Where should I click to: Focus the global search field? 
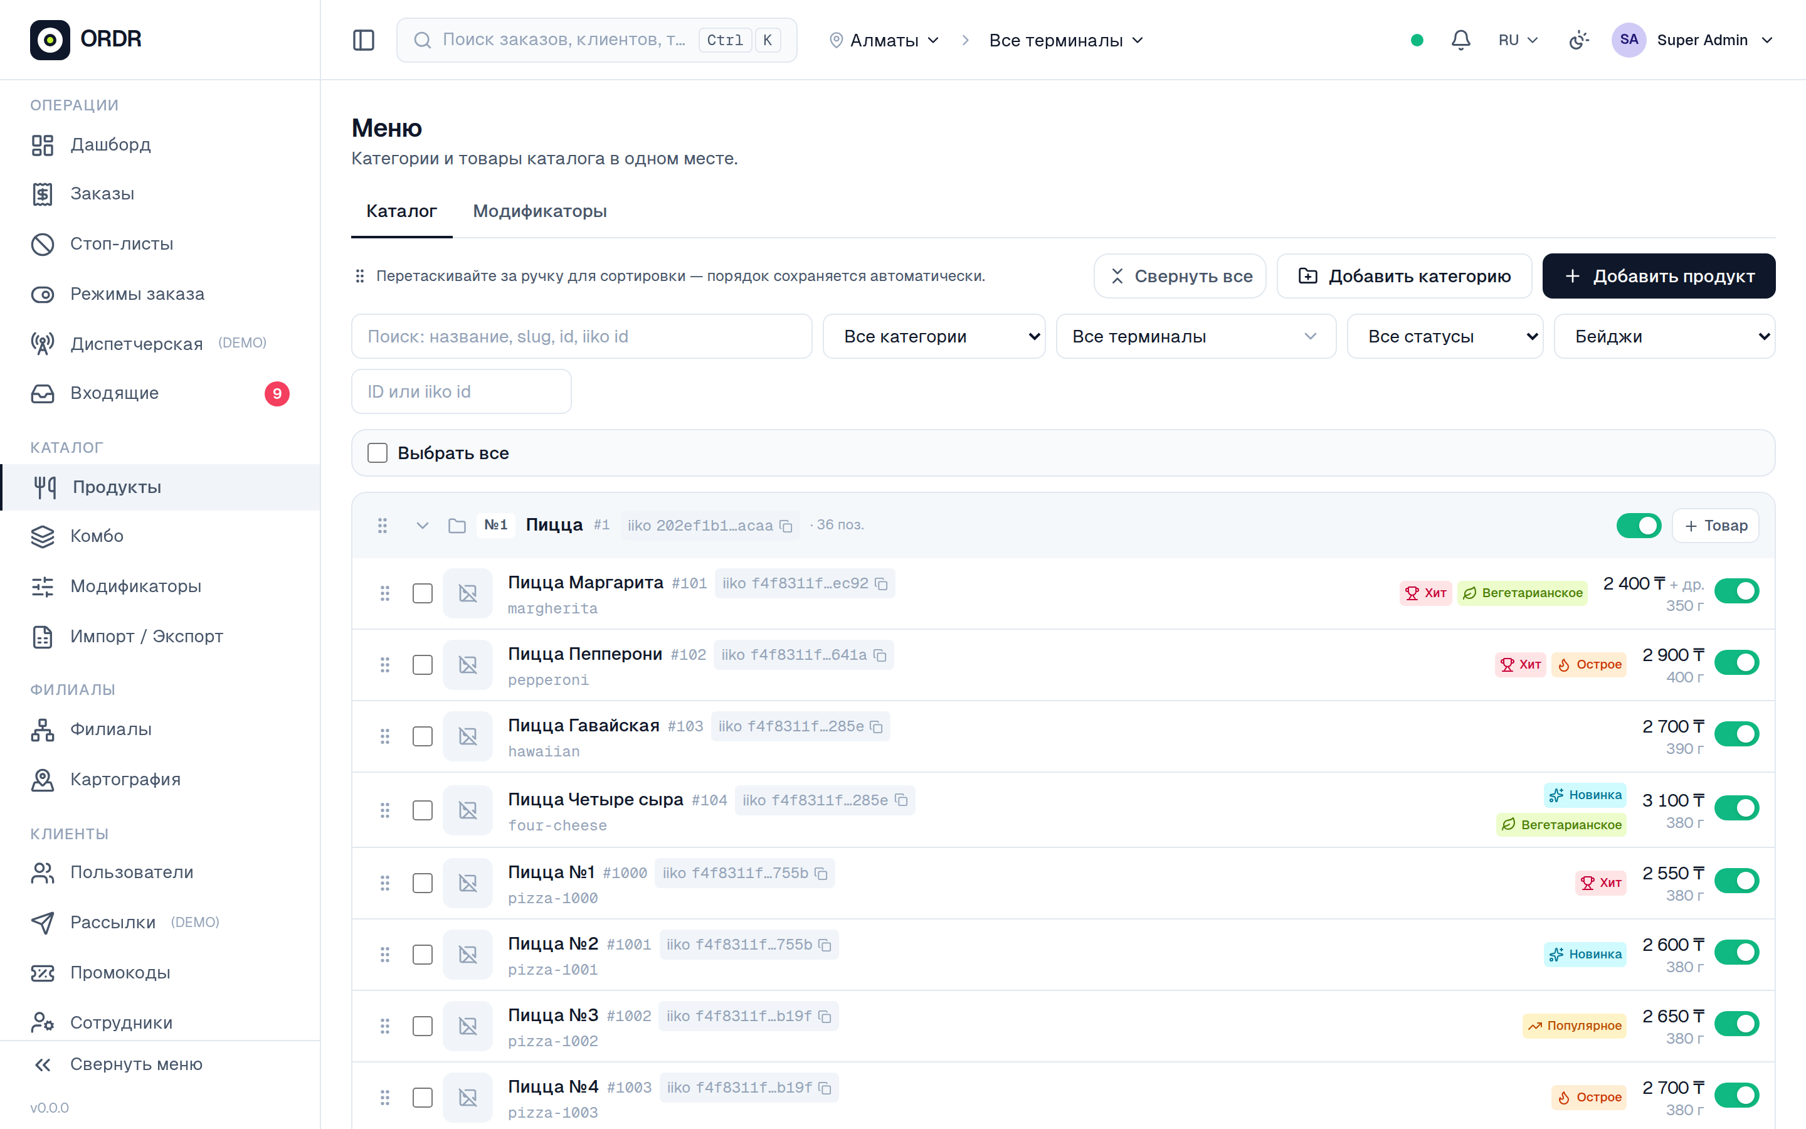pyautogui.click(x=596, y=40)
